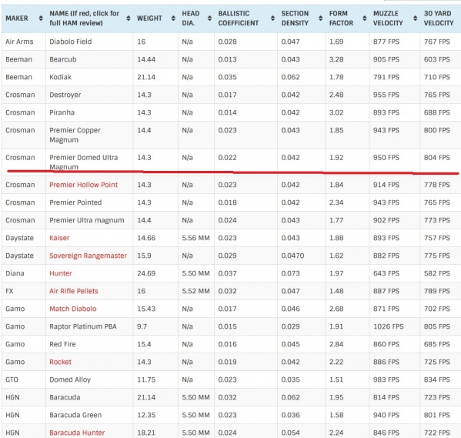461x438 pixels.
Task: Click sort arrows beside NAME column header
Action: click(x=129, y=18)
